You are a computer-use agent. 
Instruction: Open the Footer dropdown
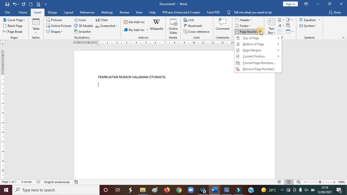pyautogui.click(x=243, y=26)
